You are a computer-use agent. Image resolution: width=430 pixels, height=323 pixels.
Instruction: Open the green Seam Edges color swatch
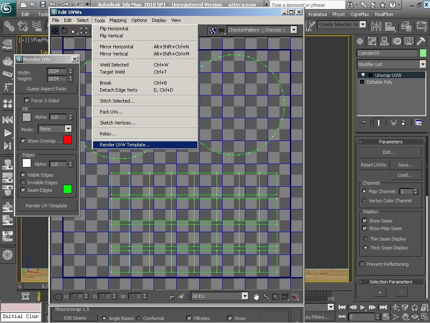point(67,189)
